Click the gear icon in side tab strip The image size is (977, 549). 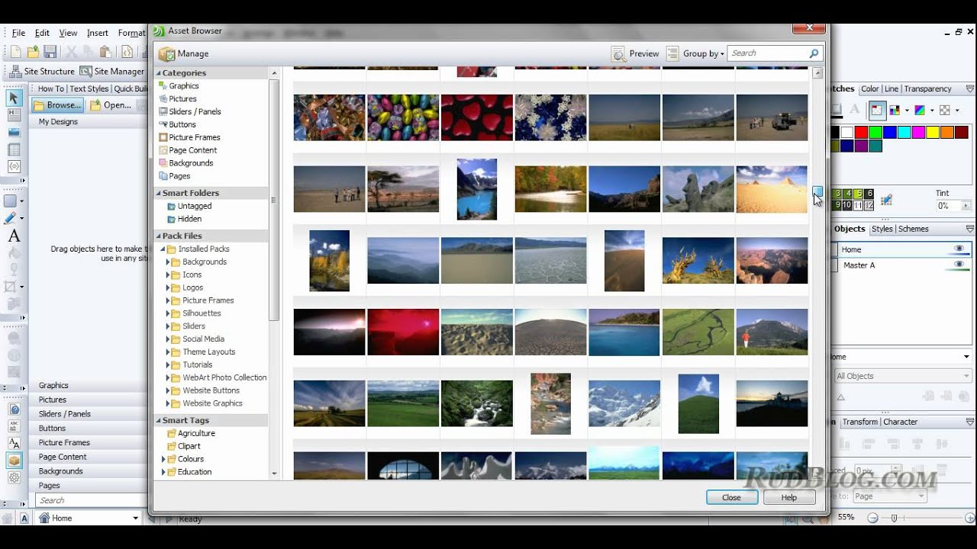click(x=14, y=477)
